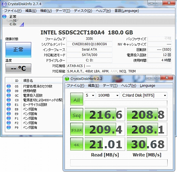Open the 言語(Language) menu in CrystalDiskInfo

coord(127,11)
